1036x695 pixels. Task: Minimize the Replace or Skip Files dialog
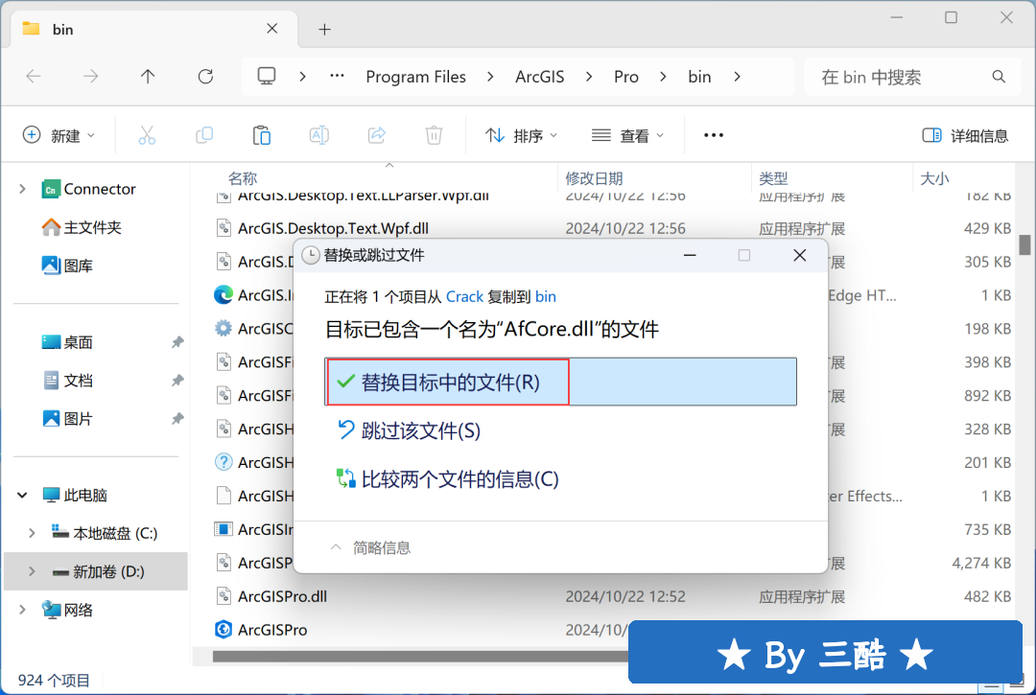[690, 255]
